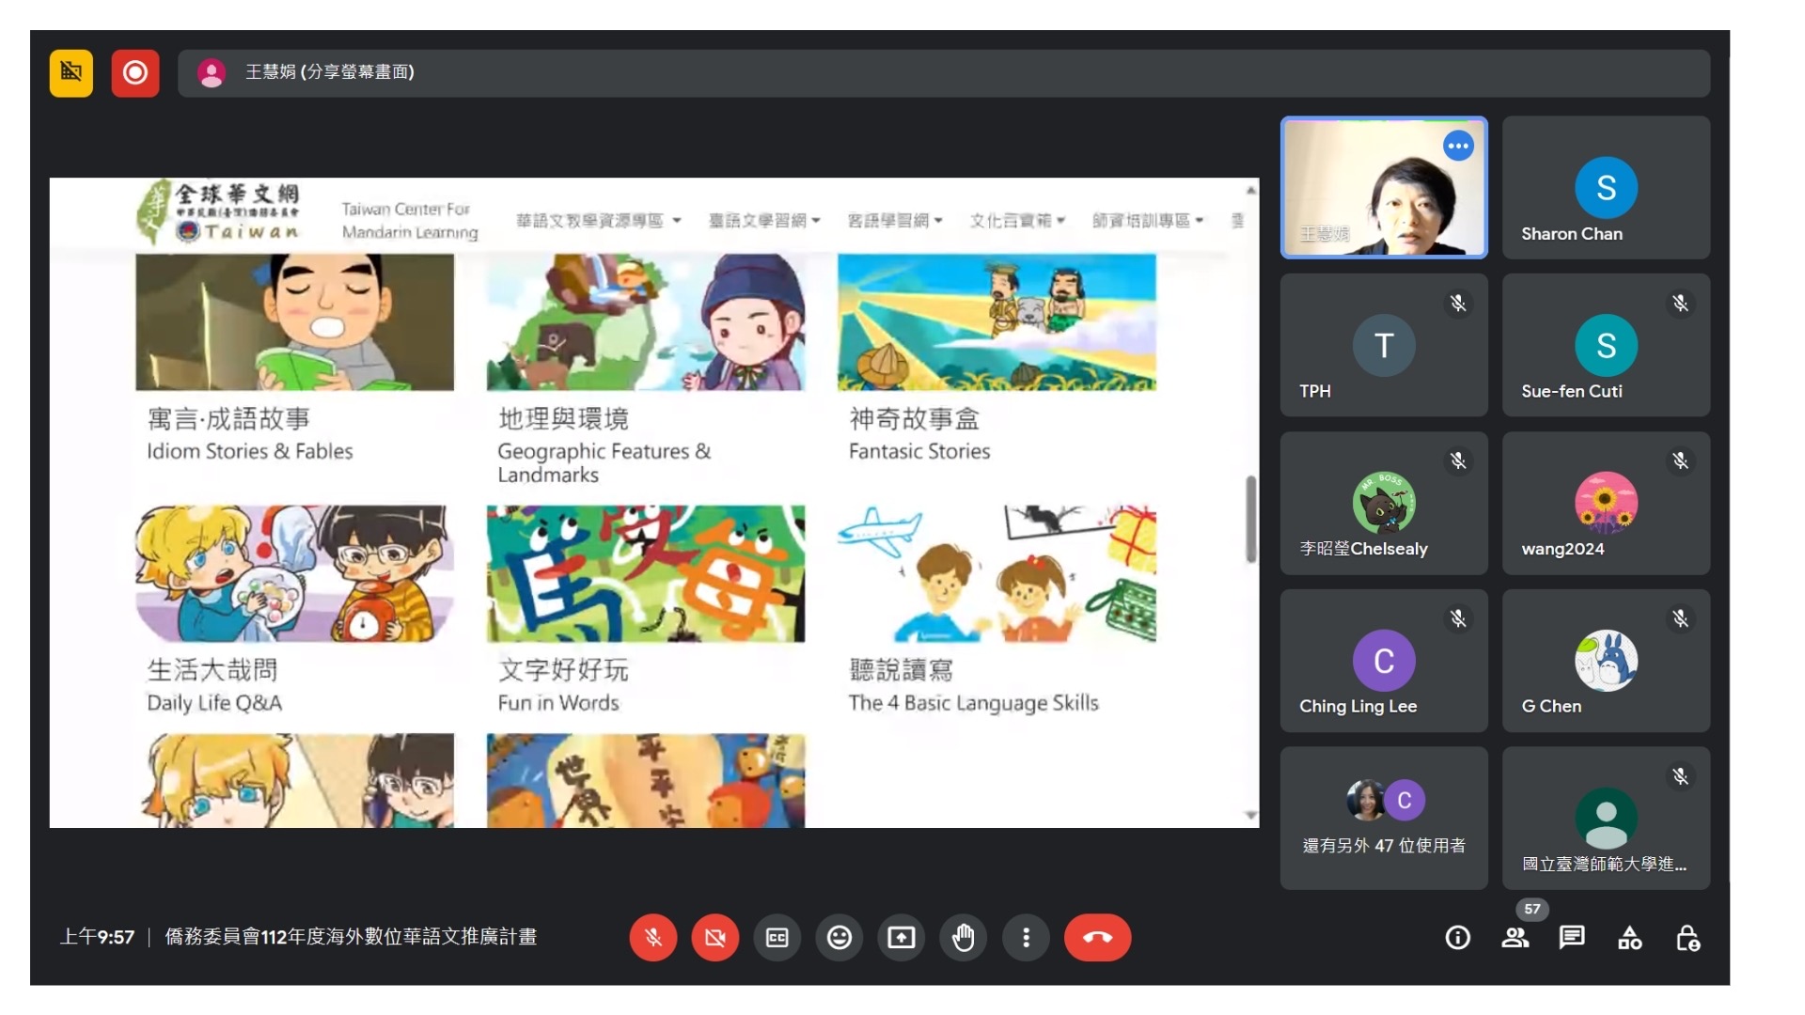Open meeting details info icon
The height and width of the screenshot is (1015, 1805).
click(1457, 937)
